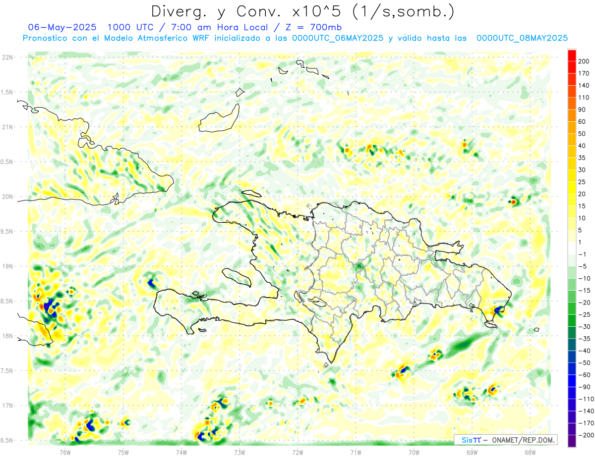Click the red swatch topping the color scale
595x459 pixels.
point(572,55)
